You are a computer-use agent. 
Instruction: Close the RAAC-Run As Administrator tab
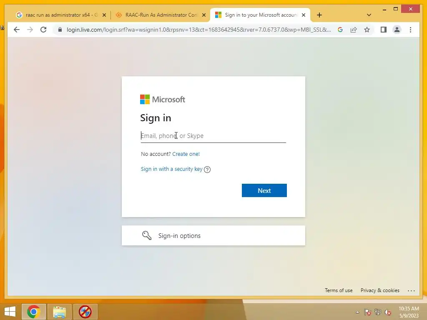click(203, 15)
